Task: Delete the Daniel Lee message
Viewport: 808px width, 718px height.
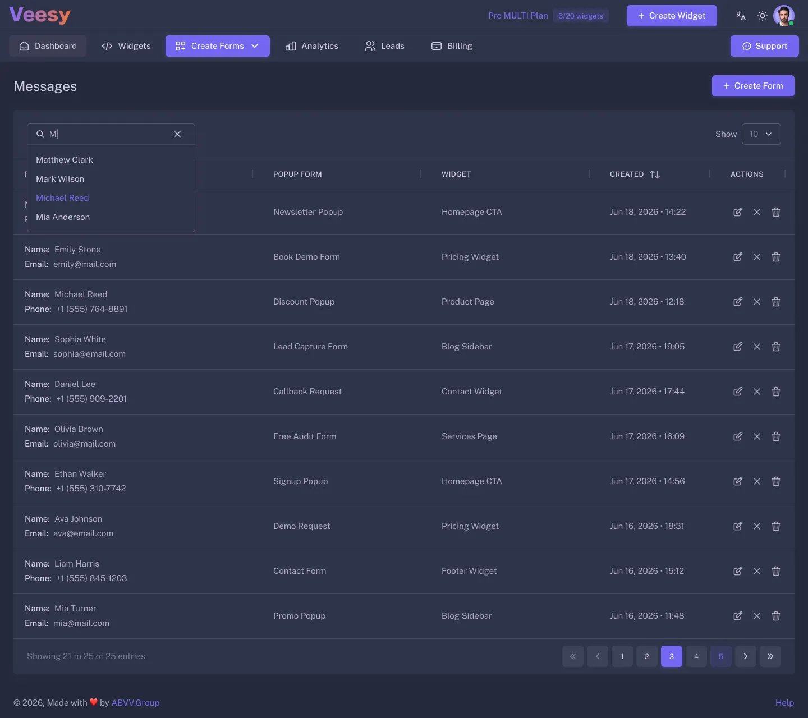Action: click(x=776, y=392)
